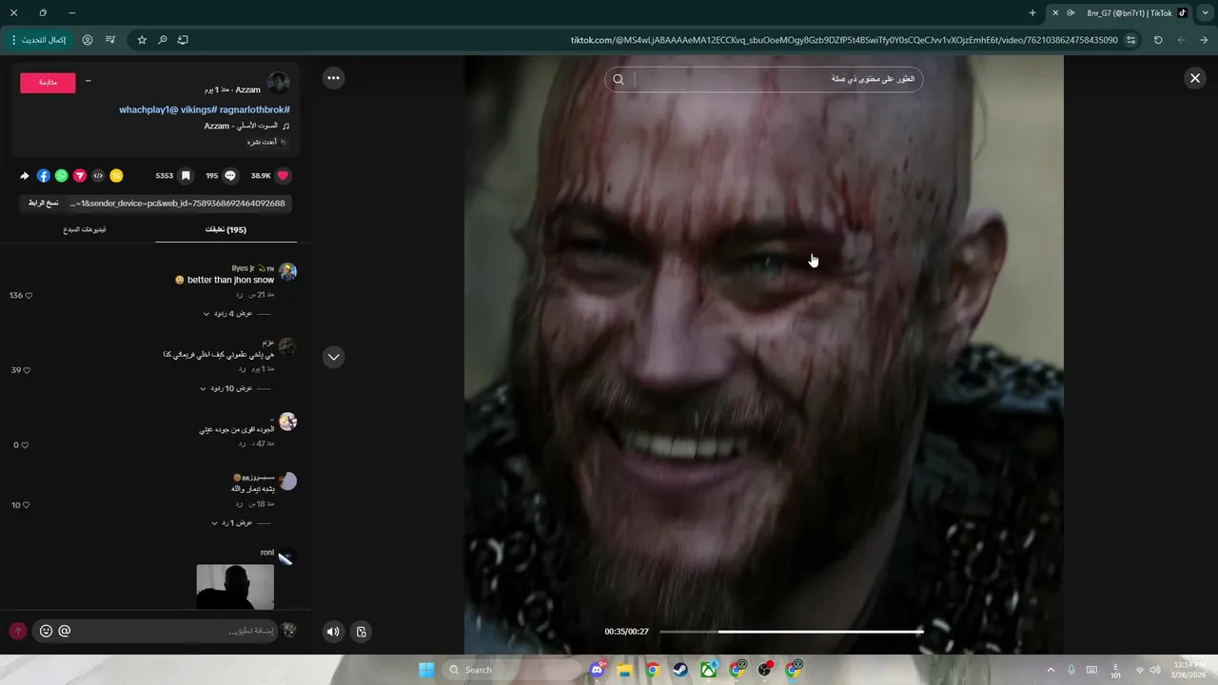Open the Chrome profile icon
This screenshot has height=685, width=1218.
[x=88, y=40]
